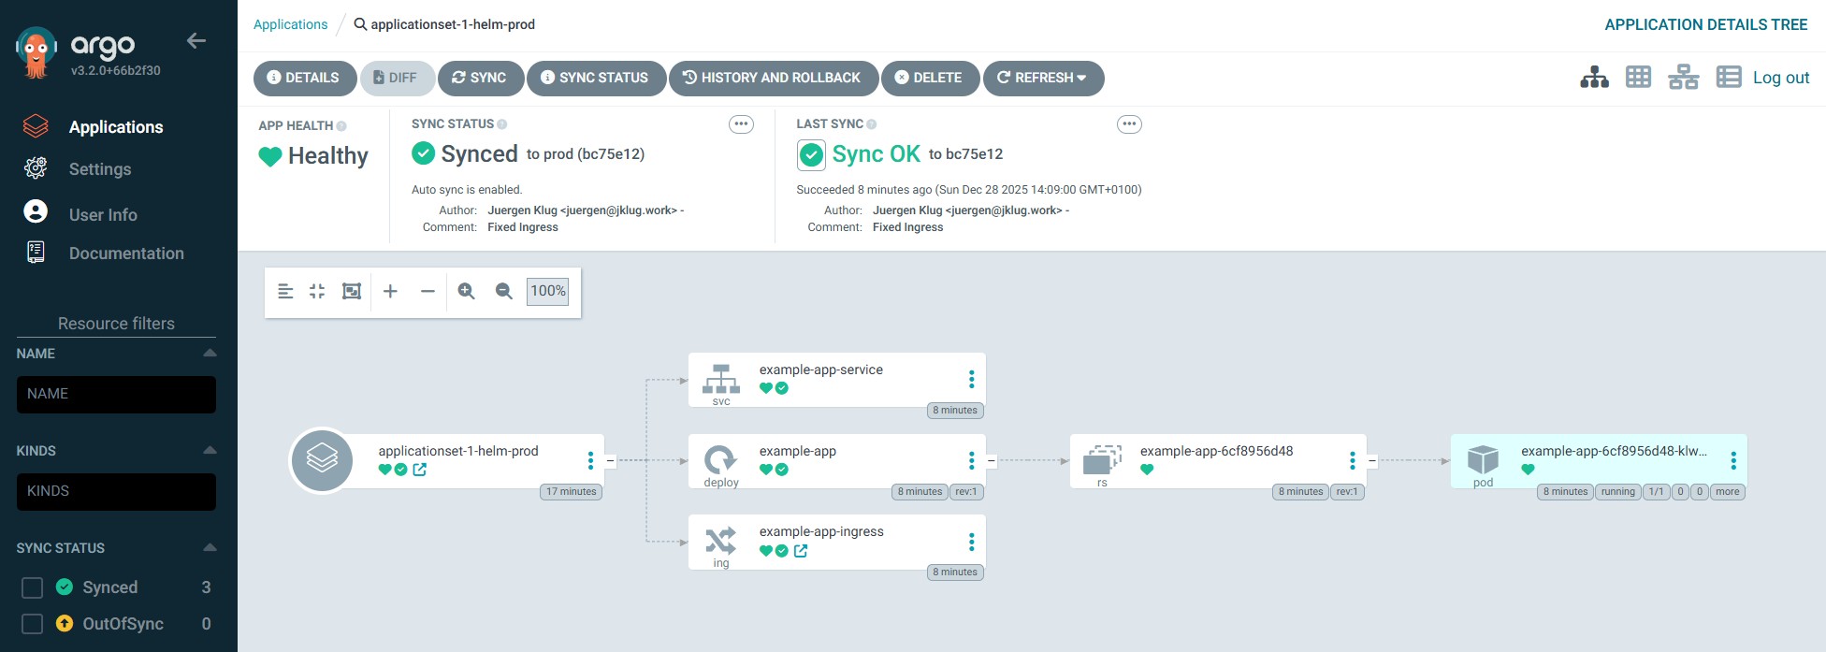Click the fit-to-screen graph icon

(x=352, y=291)
